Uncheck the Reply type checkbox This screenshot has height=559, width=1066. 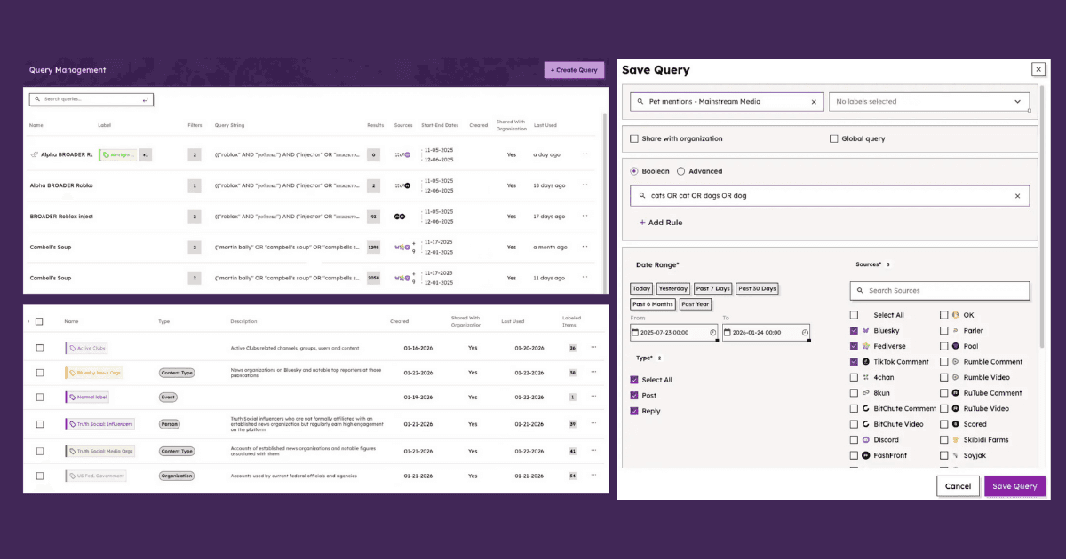(634, 412)
